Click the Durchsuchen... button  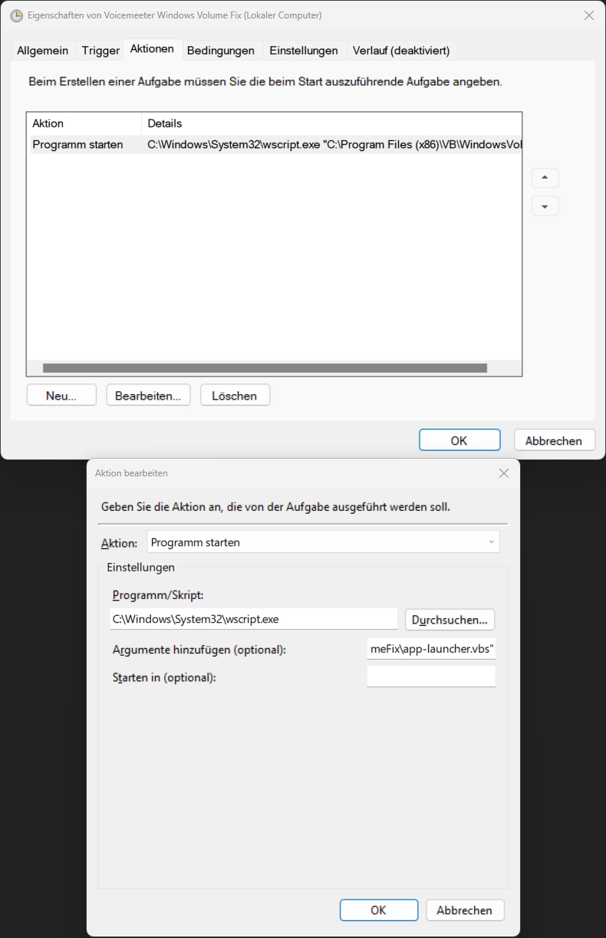point(450,620)
